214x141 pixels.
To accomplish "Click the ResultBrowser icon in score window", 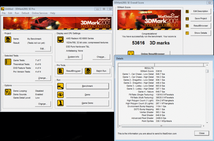I will point(187,26).
